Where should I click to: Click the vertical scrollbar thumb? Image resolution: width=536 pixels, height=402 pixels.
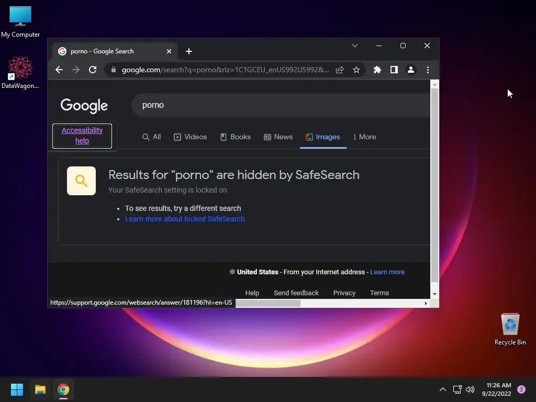(x=434, y=185)
